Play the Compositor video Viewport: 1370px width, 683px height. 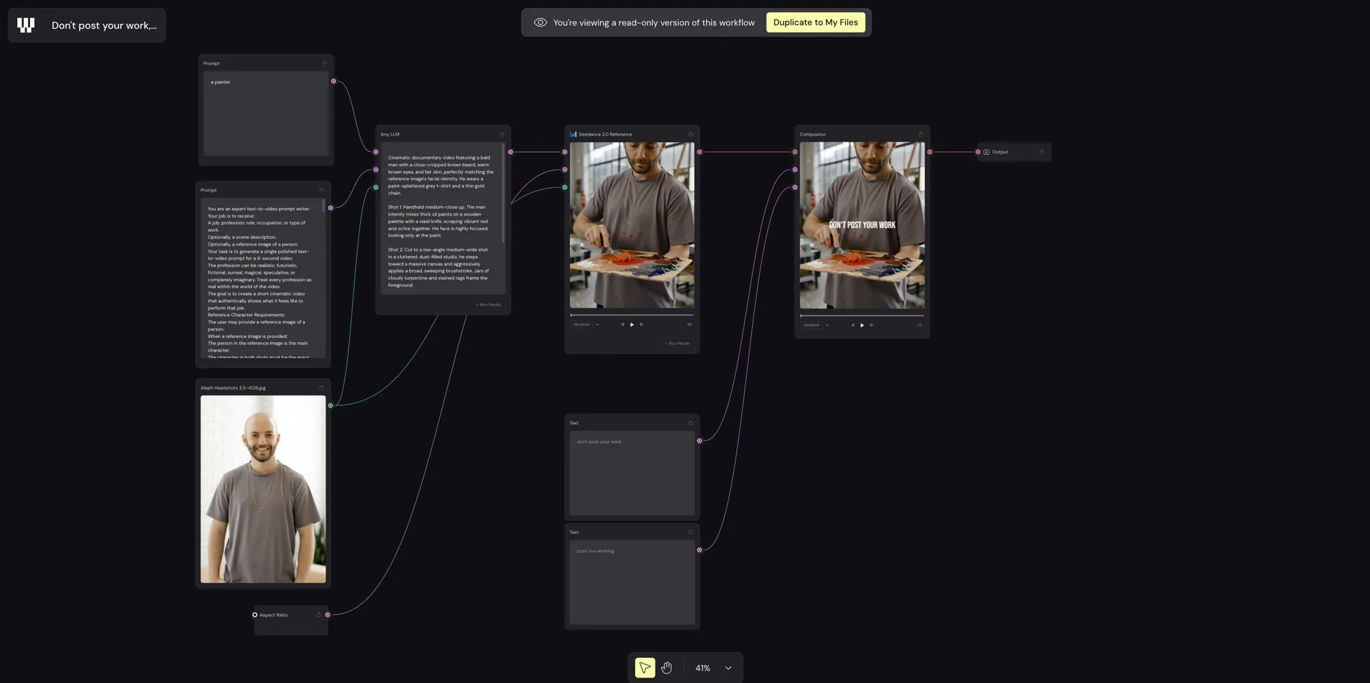[862, 325]
